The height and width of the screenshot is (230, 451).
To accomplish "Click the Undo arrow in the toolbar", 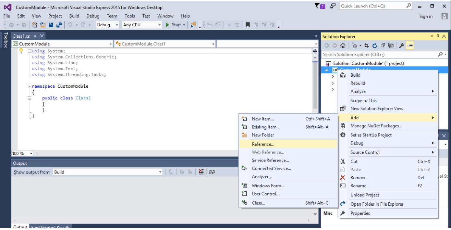I will pyautogui.click(x=70, y=25).
